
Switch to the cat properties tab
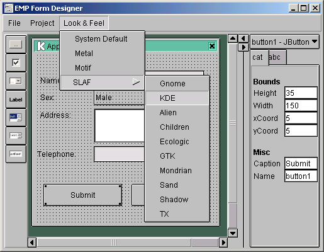pos(259,57)
